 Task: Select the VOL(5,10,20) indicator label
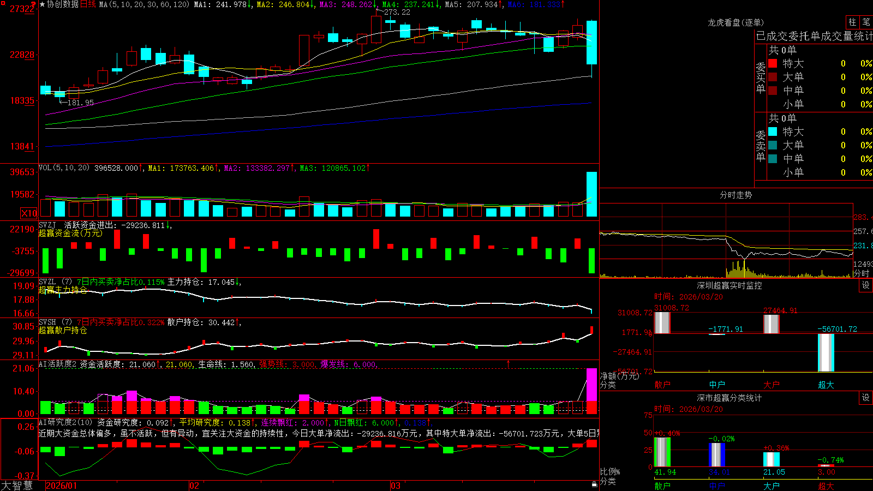pyautogui.click(x=64, y=168)
